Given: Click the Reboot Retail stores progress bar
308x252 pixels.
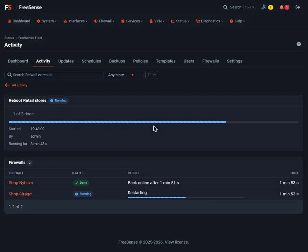Looking at the screenshot, I should [x=154, y=122].
